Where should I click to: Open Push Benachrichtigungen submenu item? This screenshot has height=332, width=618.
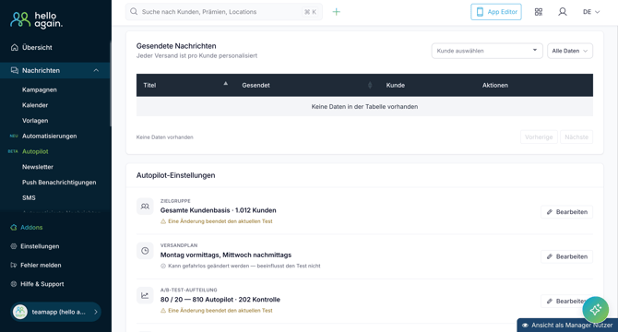59,183
